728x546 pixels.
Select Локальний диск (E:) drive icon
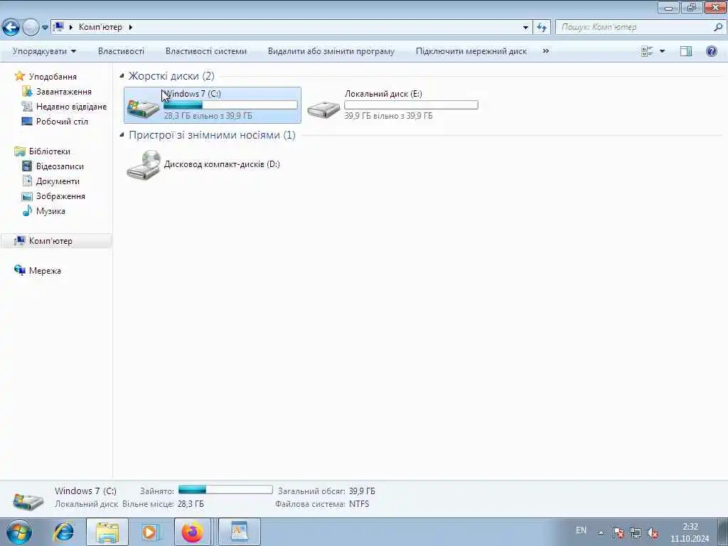[323, 109]
